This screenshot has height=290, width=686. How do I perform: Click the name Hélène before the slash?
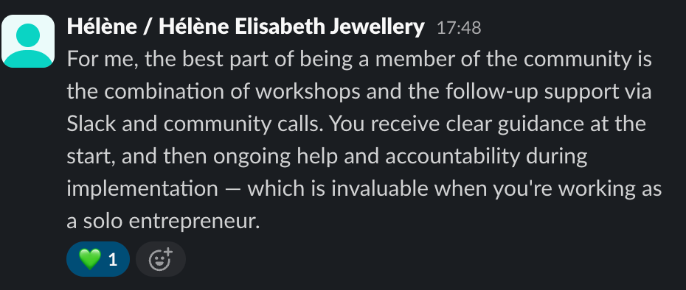[102, 27]
